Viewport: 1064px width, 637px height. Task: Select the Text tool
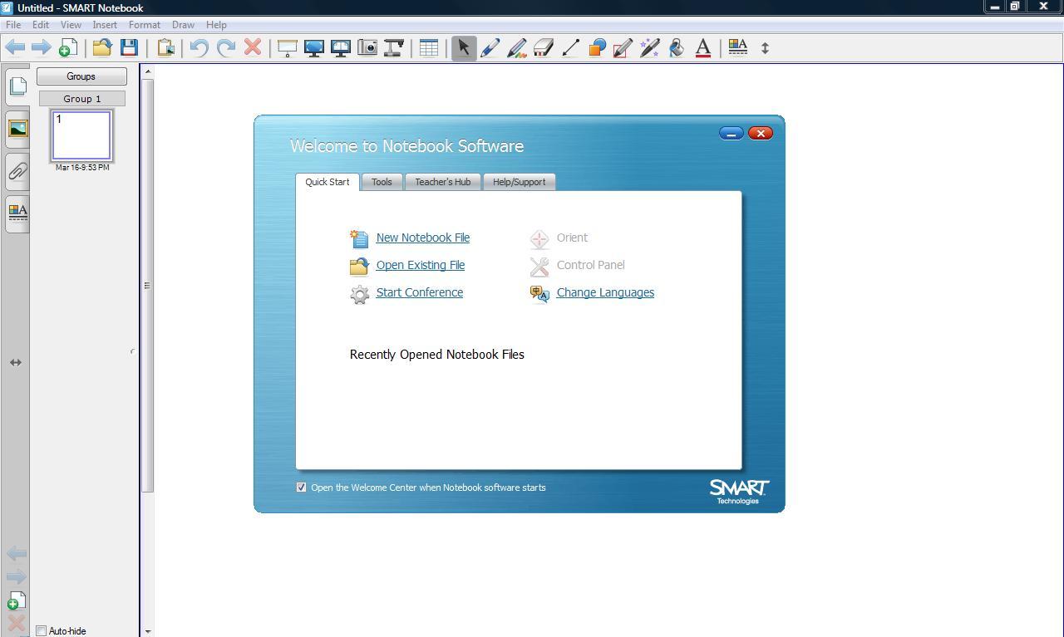point(703,47)
